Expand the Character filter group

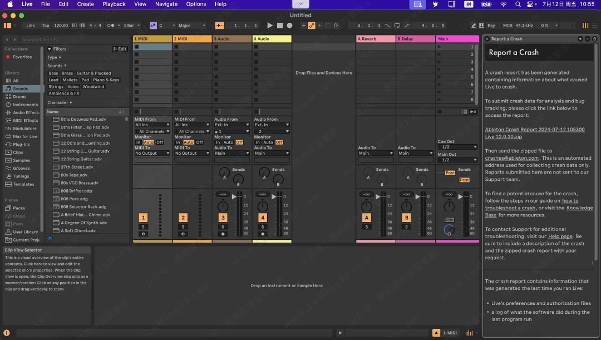(x=59, y=102)
